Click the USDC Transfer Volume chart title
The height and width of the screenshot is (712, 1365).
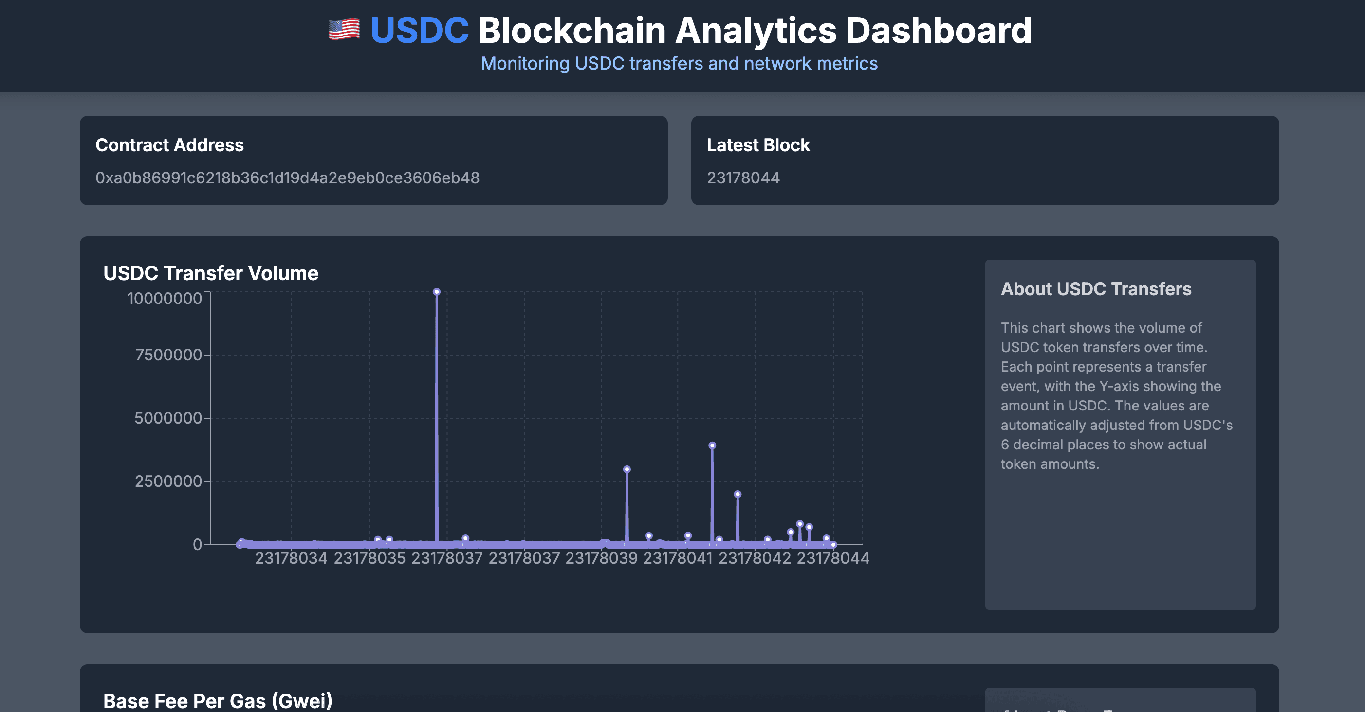click(211, 273)
